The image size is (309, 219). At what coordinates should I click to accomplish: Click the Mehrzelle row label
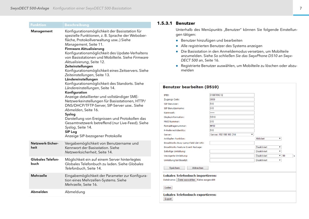pos(39,176)
